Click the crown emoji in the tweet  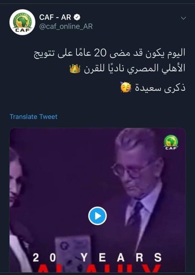click(75, 68)
